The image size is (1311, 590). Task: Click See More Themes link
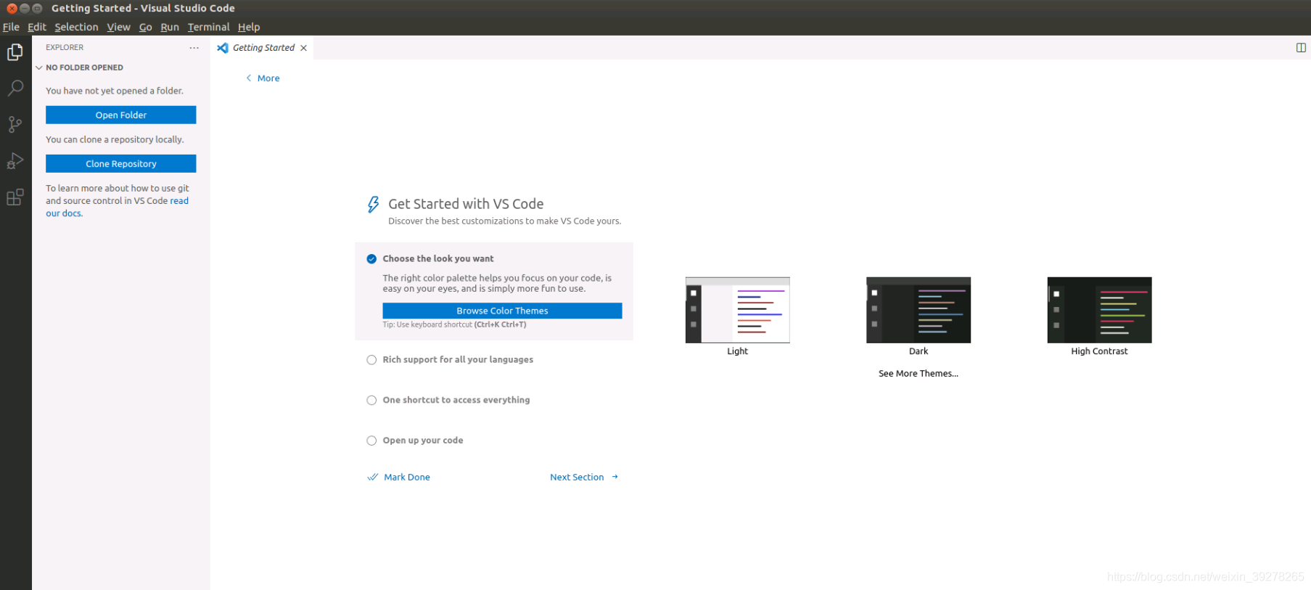[918, 374]
